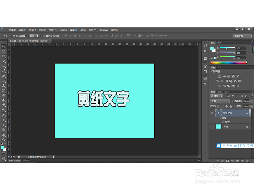This screenshot has width=254, height=190.
Task: Add a layer mask
Action: pos(228,161)
